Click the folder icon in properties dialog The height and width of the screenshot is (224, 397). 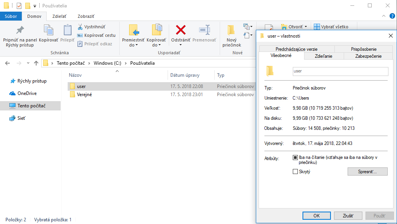click(x=270, y=71)
